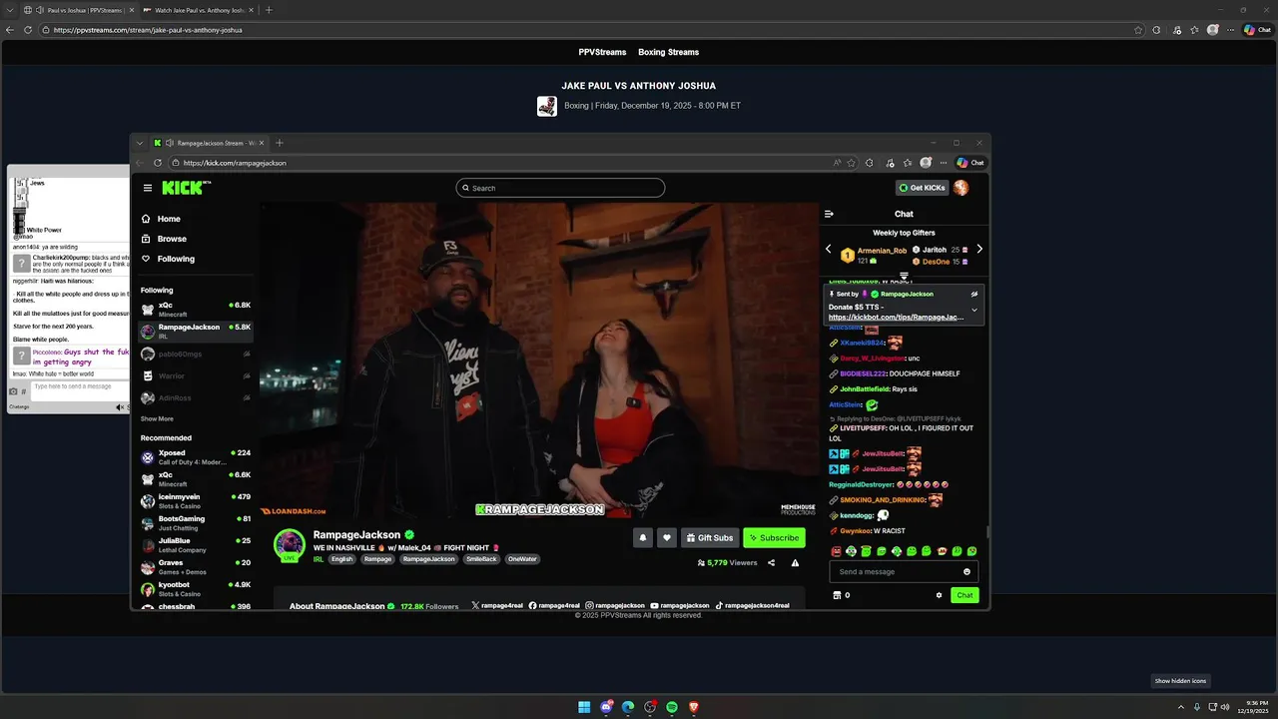Click the green Subscribe button
Image resolution: width=1278 pixels, height=719 pixels.
coord(774,537)
